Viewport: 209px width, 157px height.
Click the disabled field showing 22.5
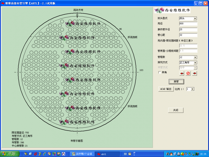(x=188, y=46)
